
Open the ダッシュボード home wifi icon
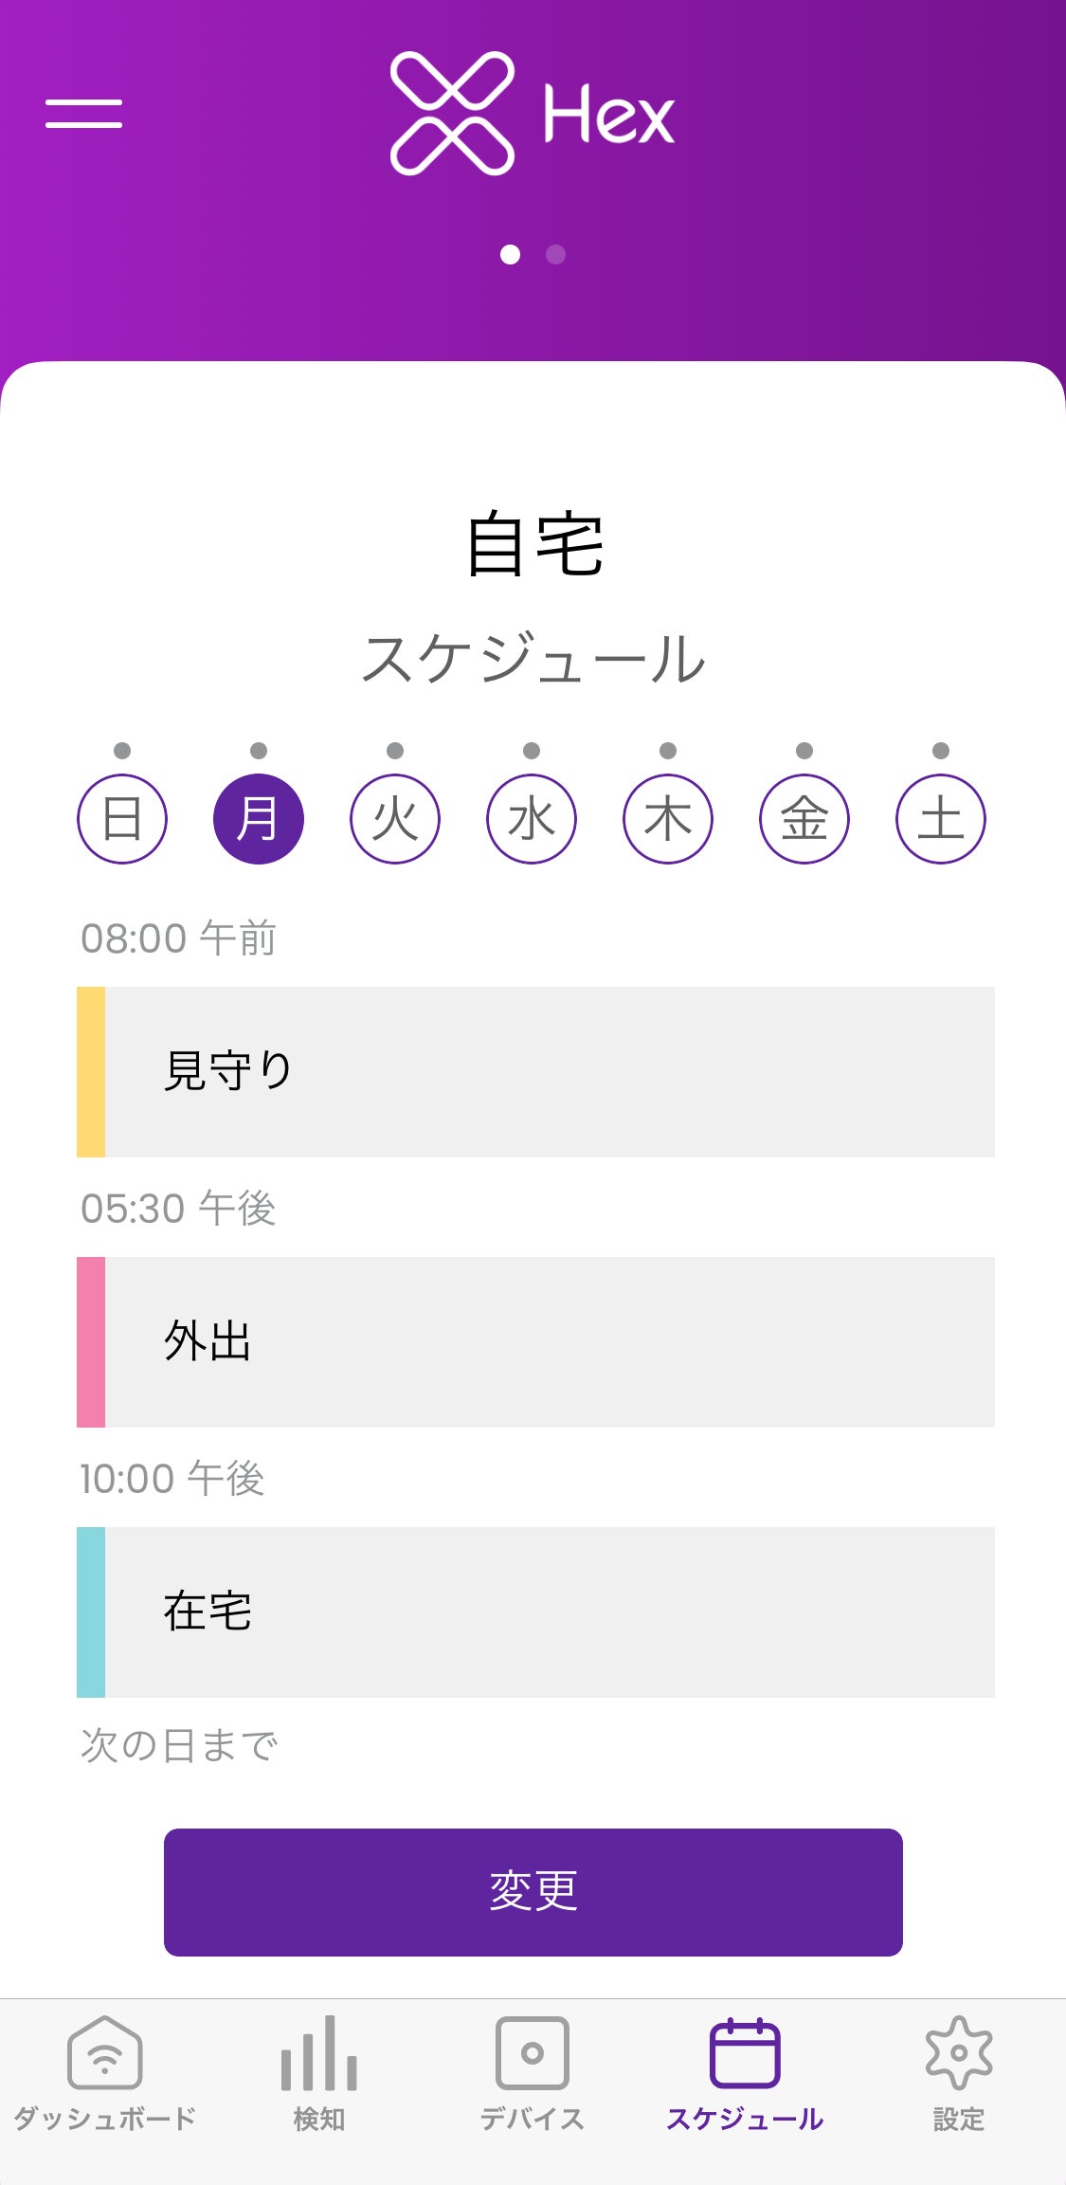tap(105, 2052)
